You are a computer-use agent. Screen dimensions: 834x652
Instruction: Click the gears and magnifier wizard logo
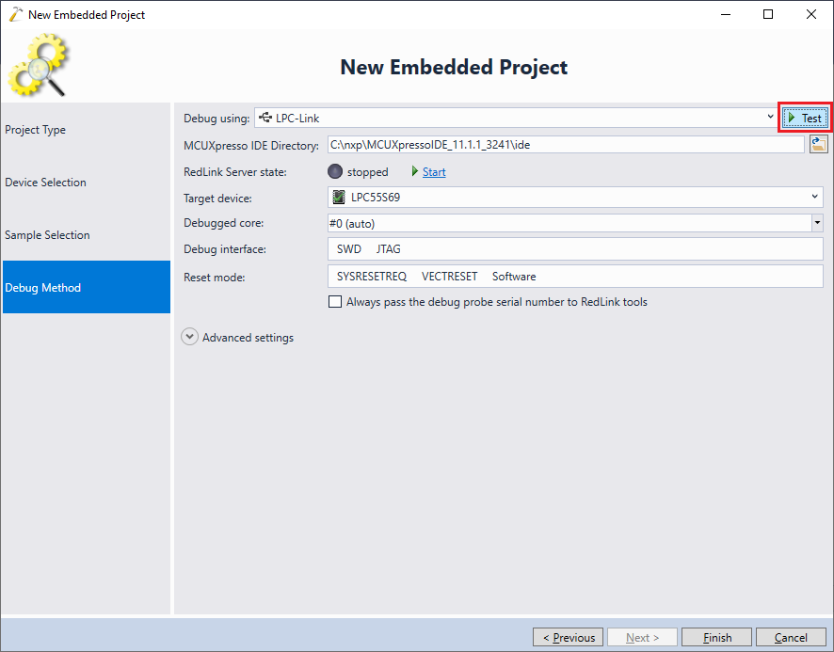coord(39,65)
